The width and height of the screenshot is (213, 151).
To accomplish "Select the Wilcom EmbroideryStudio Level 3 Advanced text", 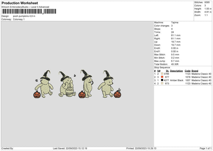I will [25, 7].
